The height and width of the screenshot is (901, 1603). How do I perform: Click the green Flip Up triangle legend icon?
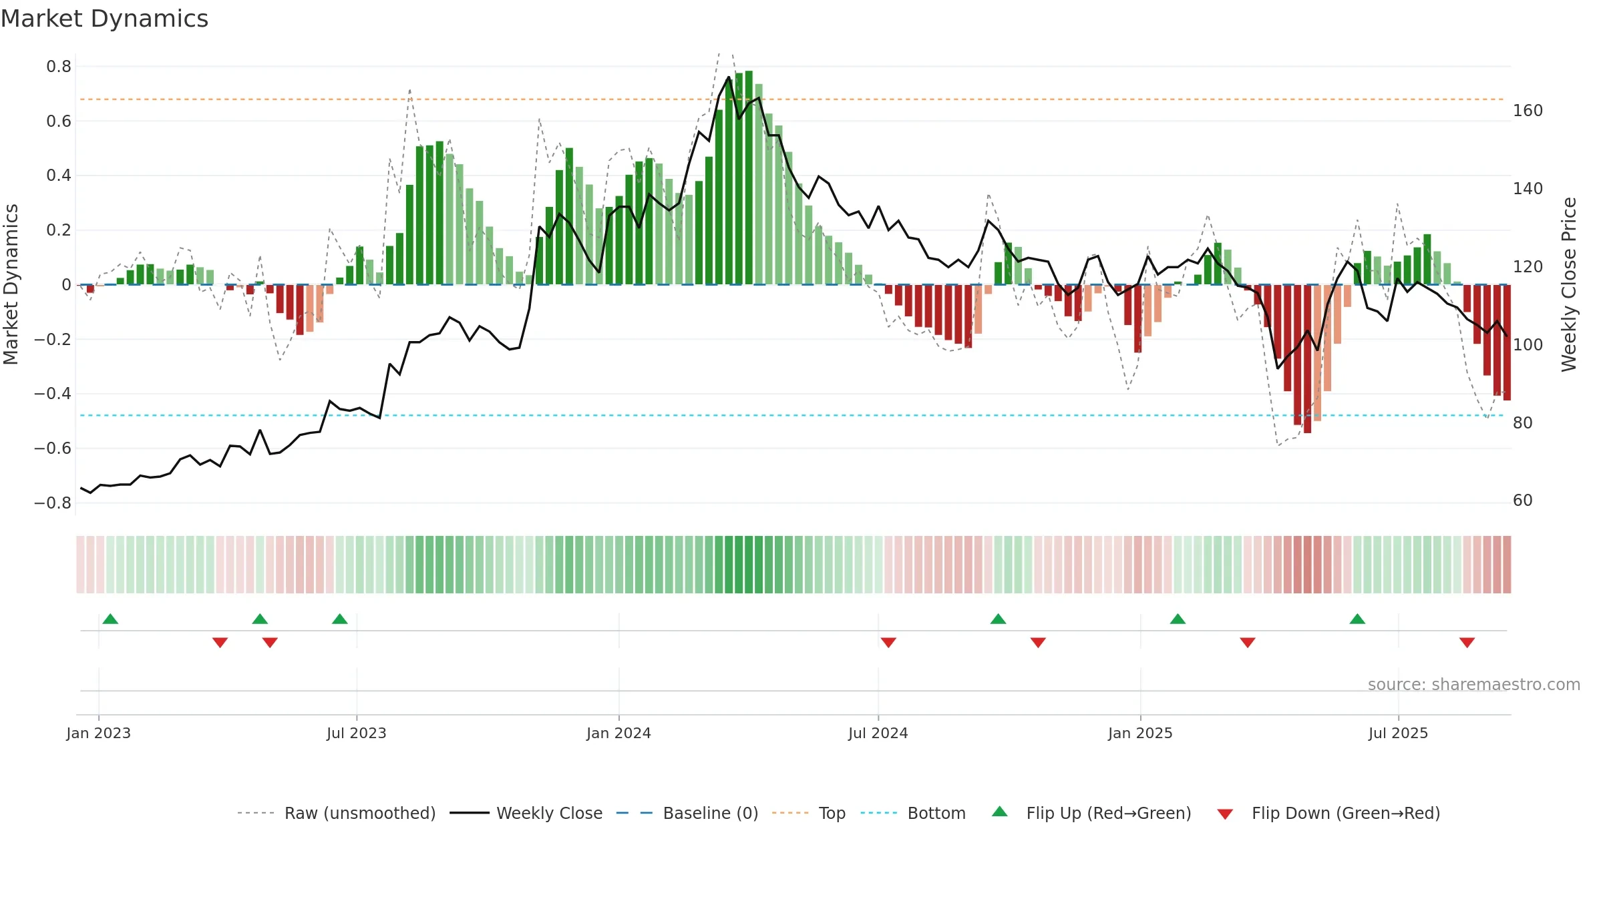coord(1000,812)
